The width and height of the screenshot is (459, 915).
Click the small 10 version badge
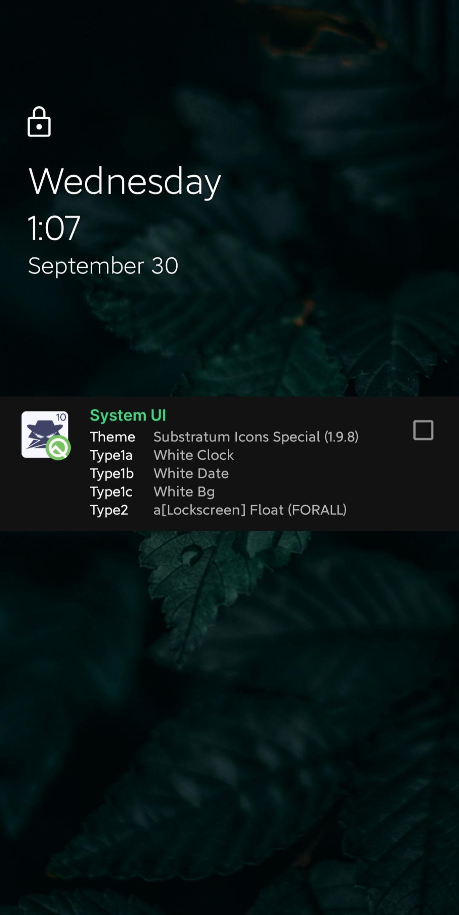point(61,417)
